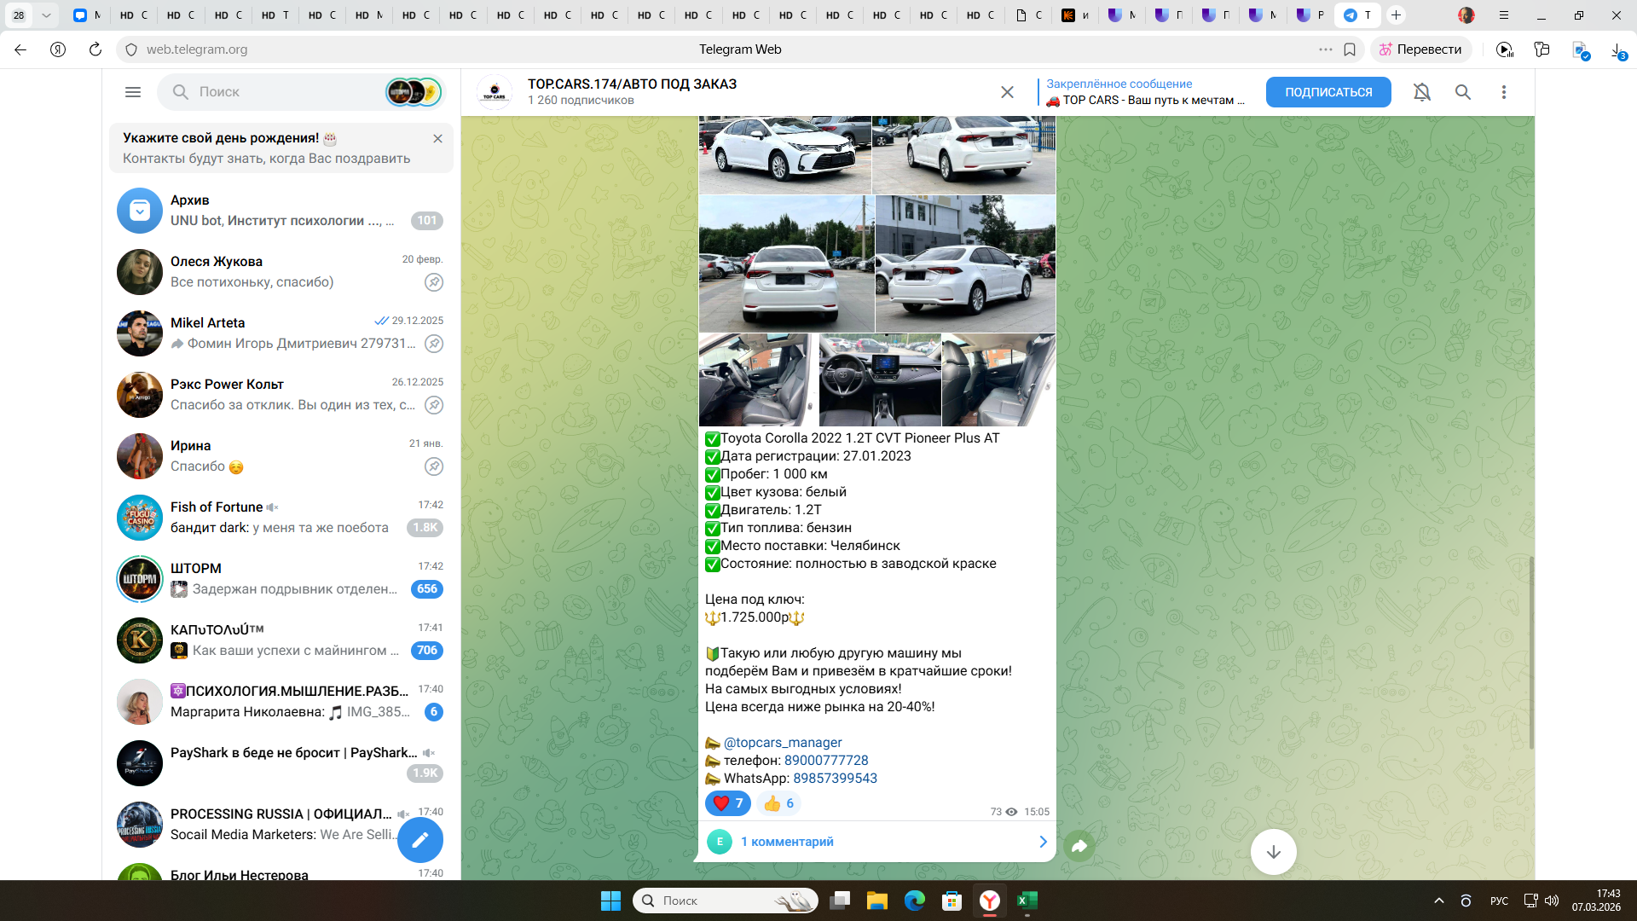Click the pencil compose new message button
The width and height of the screenshot is (1637, 921).
[x=420, y=841]
